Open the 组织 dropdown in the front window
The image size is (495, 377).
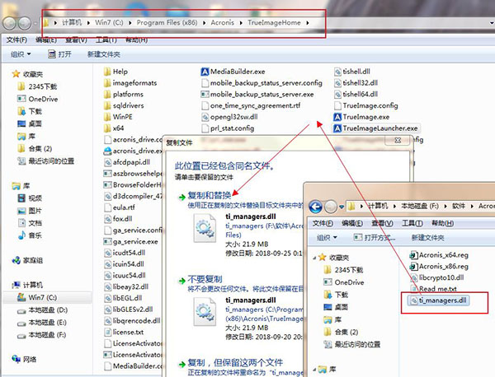327,238
